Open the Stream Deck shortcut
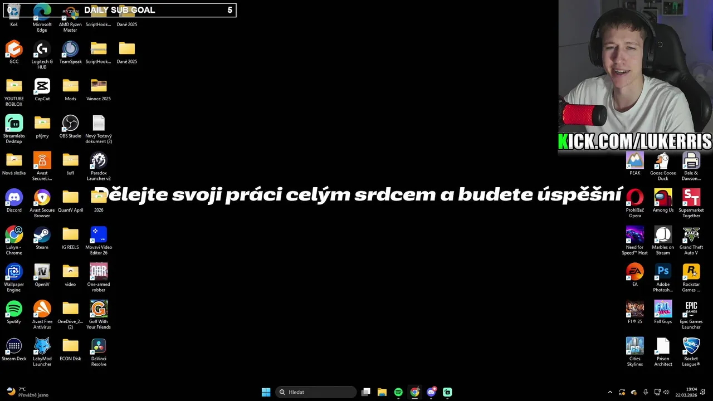713x401 pixels. point(14,349)
